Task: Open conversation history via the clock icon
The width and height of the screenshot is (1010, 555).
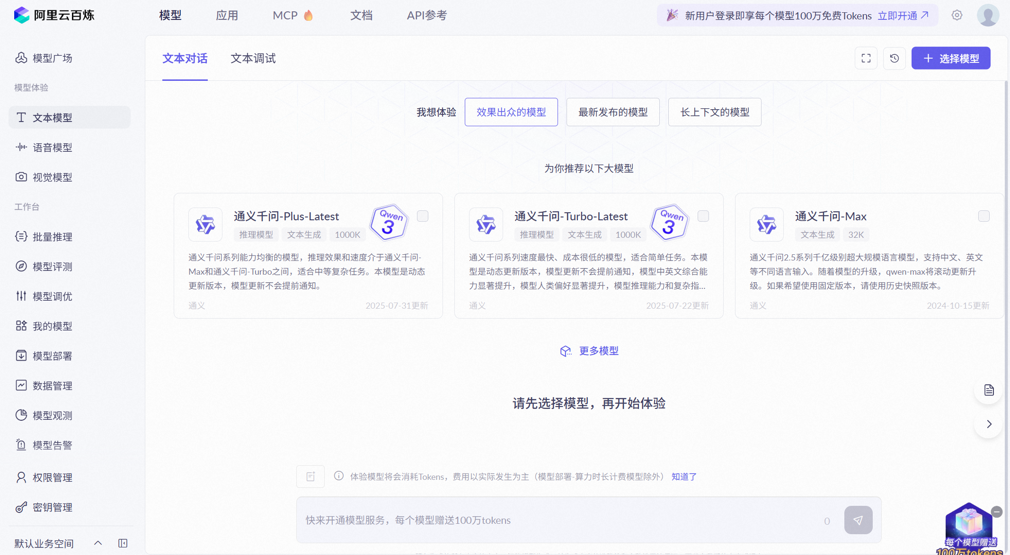Action: tap(895, 58)
